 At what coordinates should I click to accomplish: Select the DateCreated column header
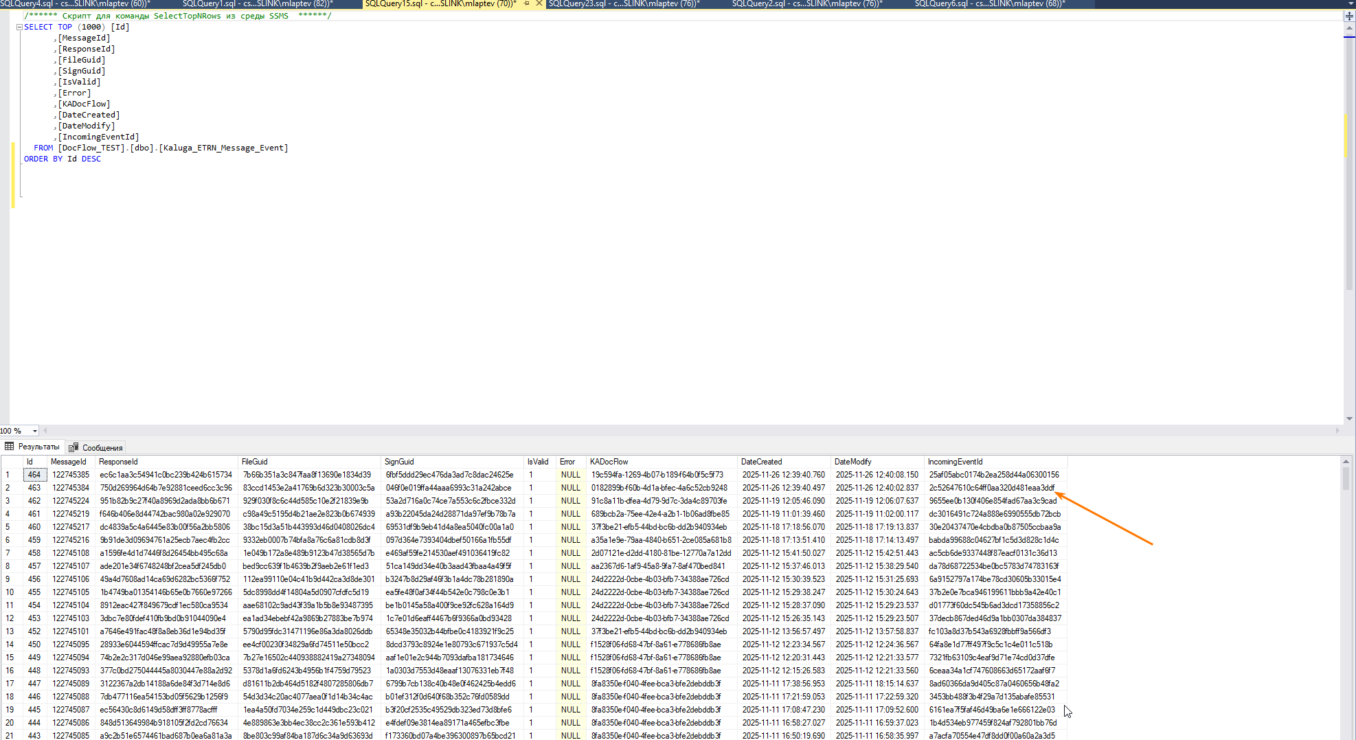click(784, 462)
